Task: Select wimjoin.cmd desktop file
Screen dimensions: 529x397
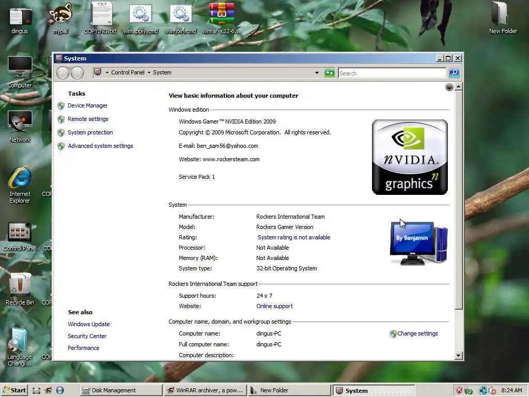Action: point(181,19)
